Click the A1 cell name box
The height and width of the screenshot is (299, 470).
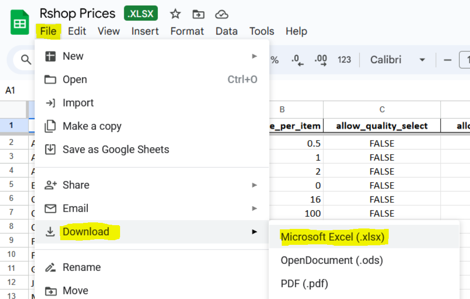pos(10,91)
